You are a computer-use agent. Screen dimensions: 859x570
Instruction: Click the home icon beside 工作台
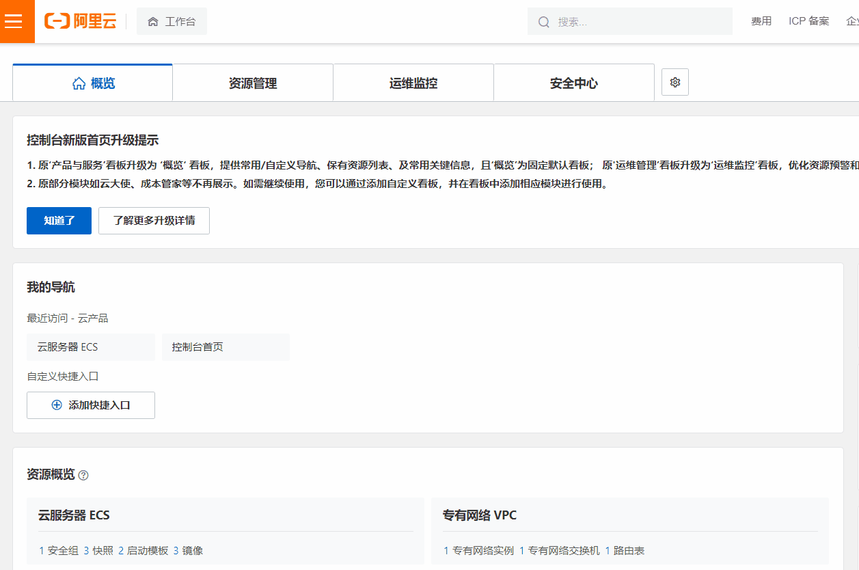tap(153, 22)
